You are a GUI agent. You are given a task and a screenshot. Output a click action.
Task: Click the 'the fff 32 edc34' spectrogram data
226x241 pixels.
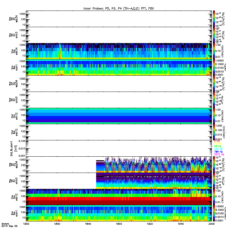click(x=154, y=165)
